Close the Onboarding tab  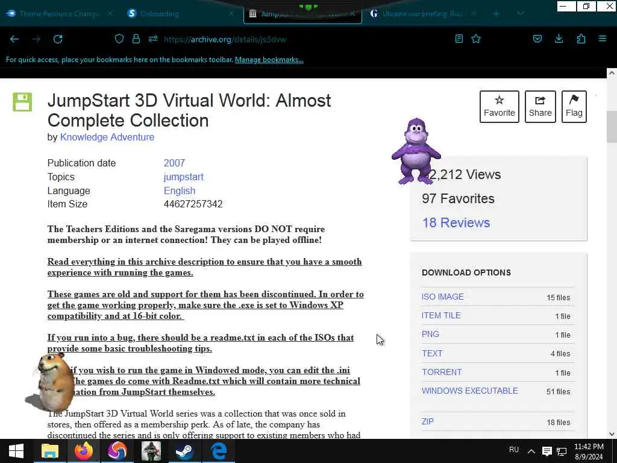[x=231, y=13]
